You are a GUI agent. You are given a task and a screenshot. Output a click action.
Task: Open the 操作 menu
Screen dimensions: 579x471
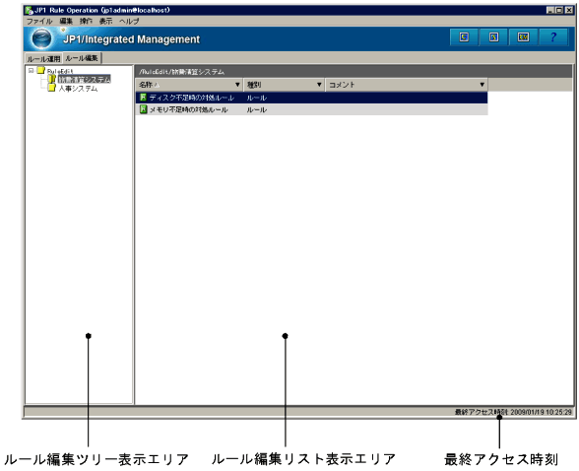point(86,21)
